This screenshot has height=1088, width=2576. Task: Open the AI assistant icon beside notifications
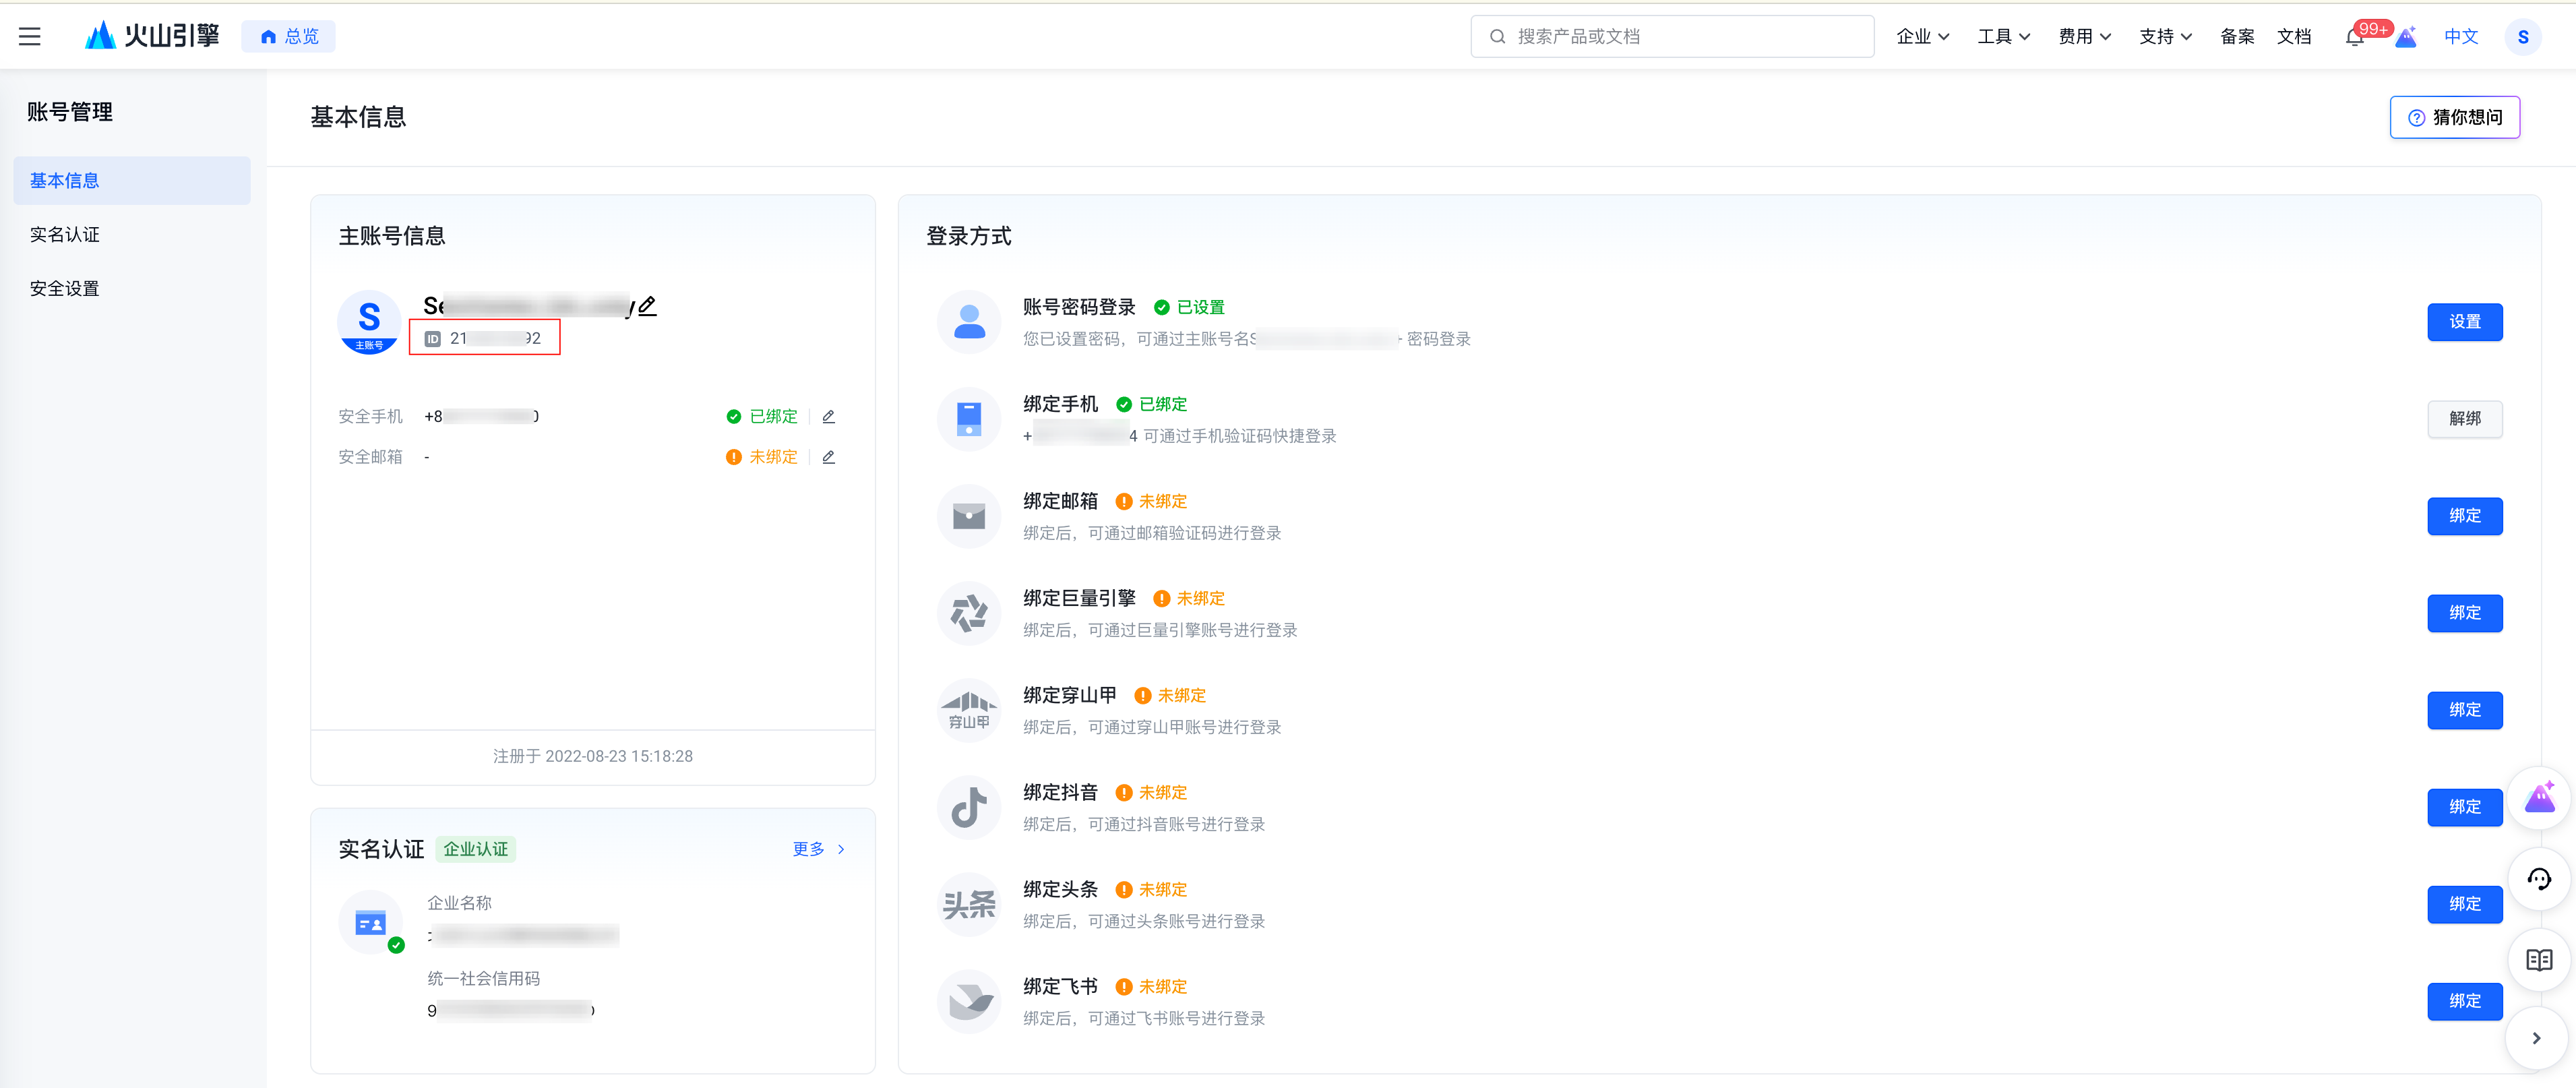(2406, 37)
